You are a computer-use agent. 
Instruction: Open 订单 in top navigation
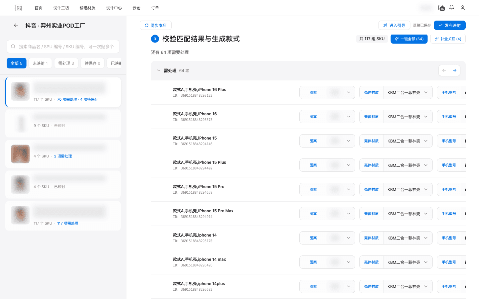(155, 8)
